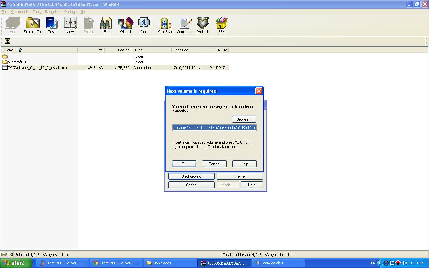Click the packed size 4,175,562 cell
The width and height of the screenshot is (429, 268).
coord(121,68)
